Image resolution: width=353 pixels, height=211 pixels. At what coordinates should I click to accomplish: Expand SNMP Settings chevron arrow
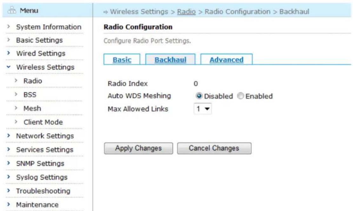tap(9, 163)
